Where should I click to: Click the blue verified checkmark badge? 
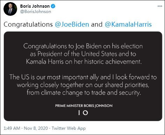click(x=53, y=6)
